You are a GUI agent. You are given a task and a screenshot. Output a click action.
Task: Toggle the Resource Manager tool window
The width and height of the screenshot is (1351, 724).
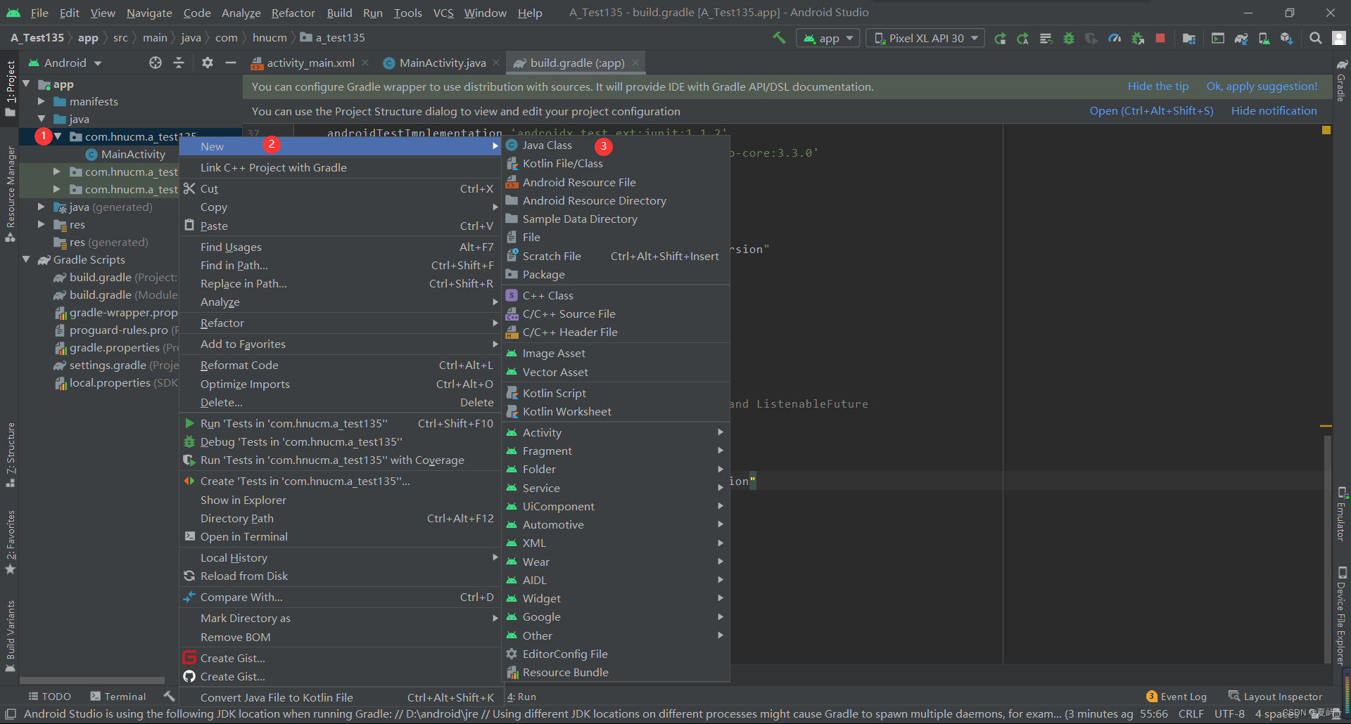coord(11,194)
